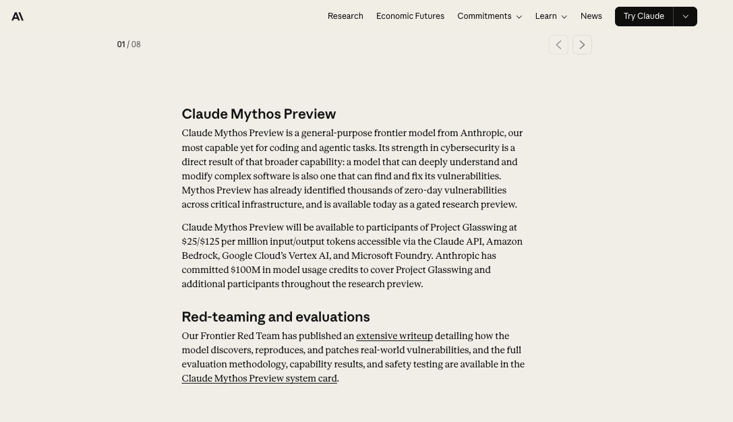This screenshot has height=422, width=733.
Task: Follow the "extensive writeup" link
Action: (x=394, y=336)
